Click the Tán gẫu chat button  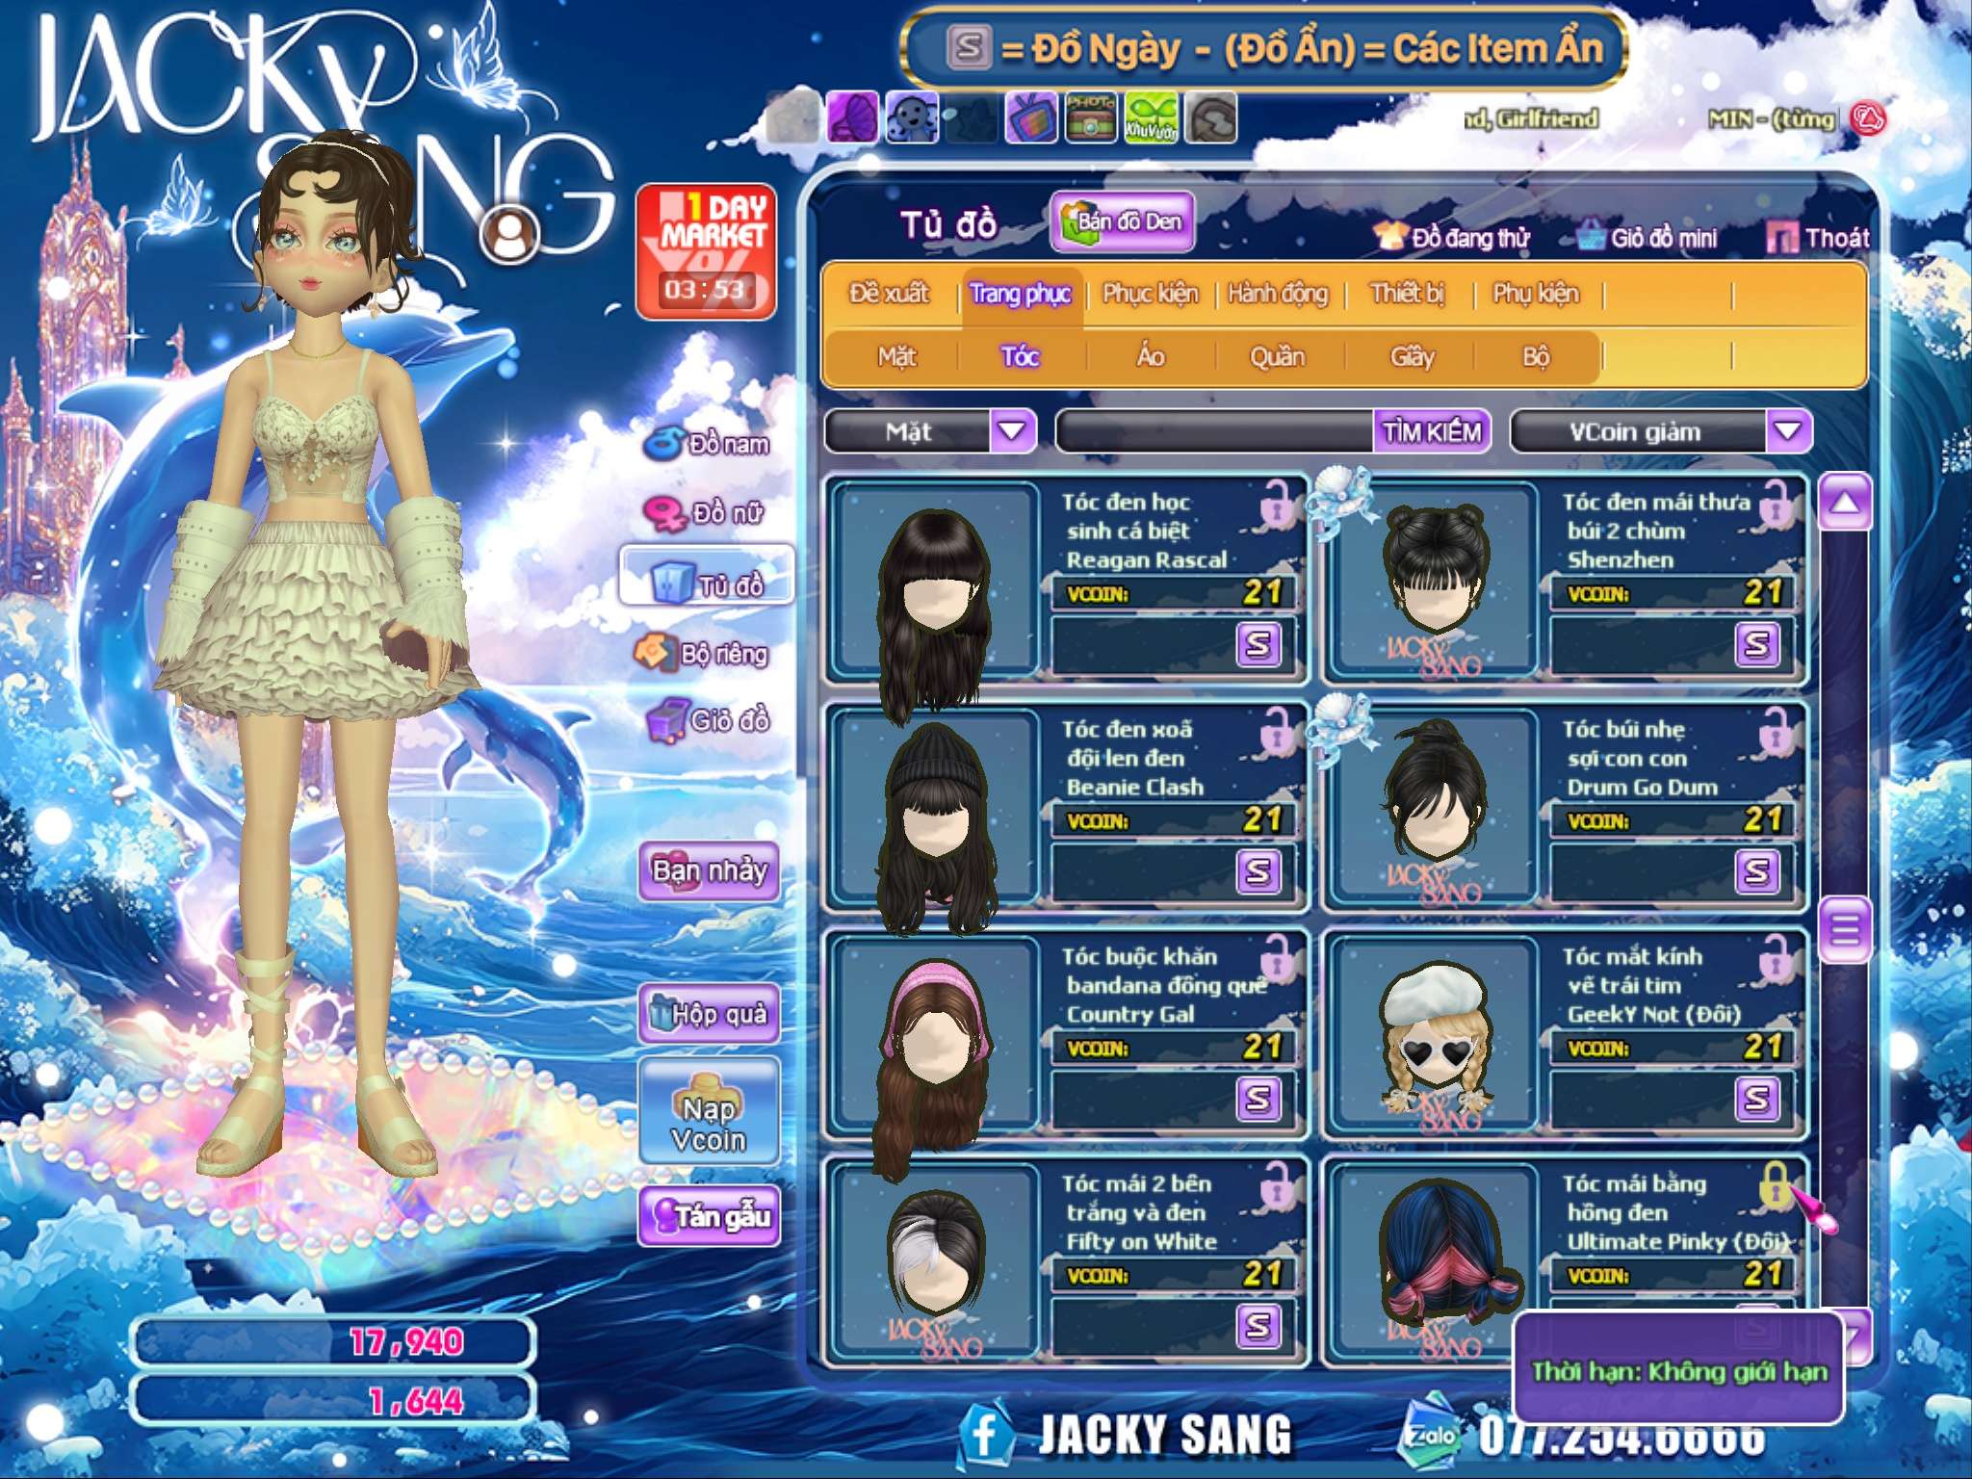pos(710,1216)
